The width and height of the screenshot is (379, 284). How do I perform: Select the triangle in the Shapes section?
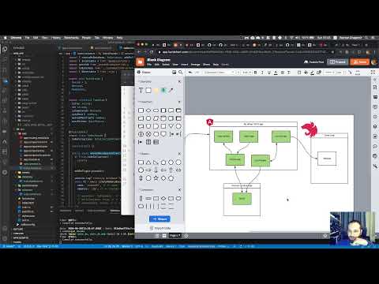click(x=148, y=163)
